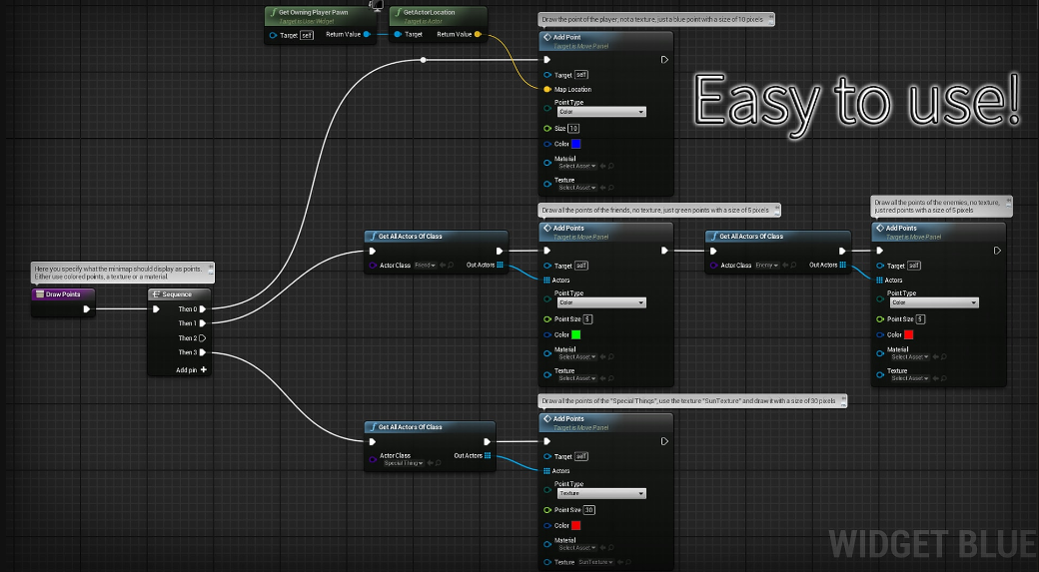
Task: Click Point Size pin beside value 30
Action: click(x=547, y=510)
